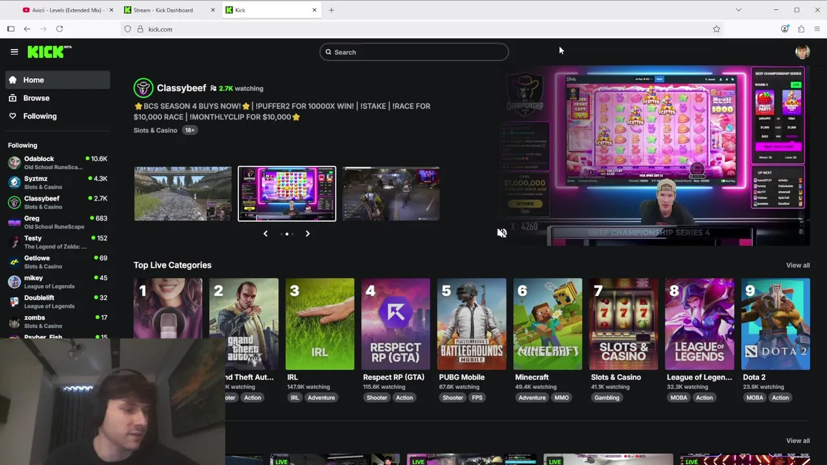Open mikey's followed channel
The height and width of the screenshot is (465, 827).
pyautogui.click(x=58, y=282)
